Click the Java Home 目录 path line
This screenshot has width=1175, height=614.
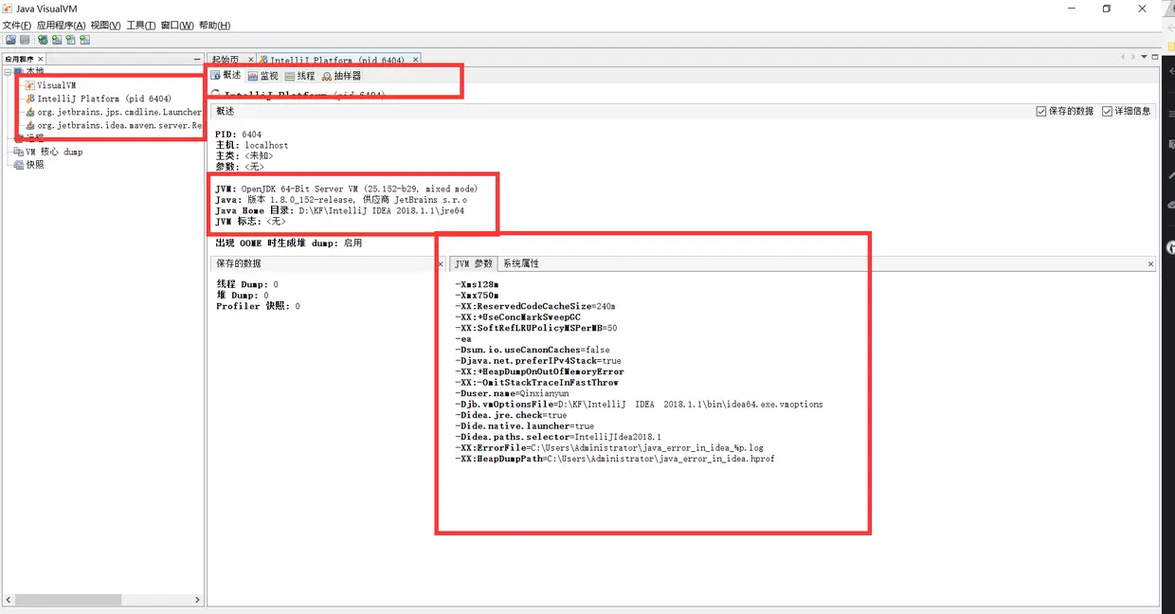click(339, 211)
